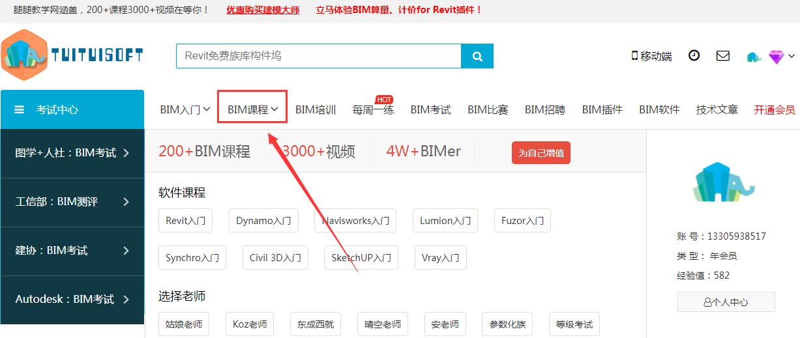This screenshot has width=800, height=338.
Task: Select the Lumion入门 course tag
Action: click(445, 221)
